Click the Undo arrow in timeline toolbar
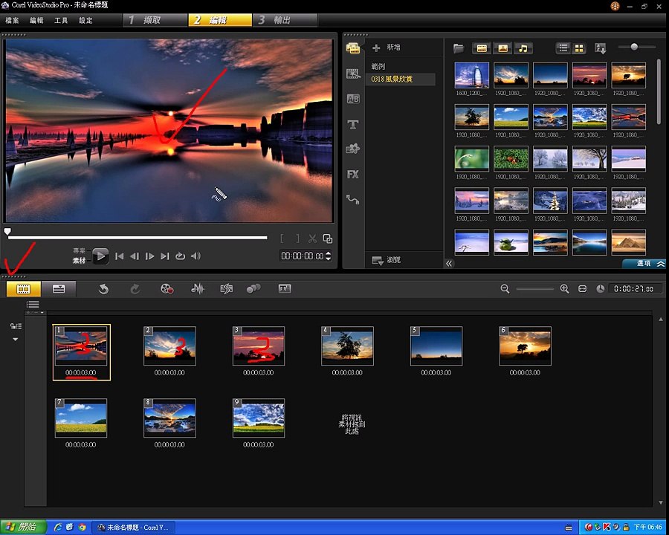Viewport: 669px width, 535px height. tap(103, 289)
